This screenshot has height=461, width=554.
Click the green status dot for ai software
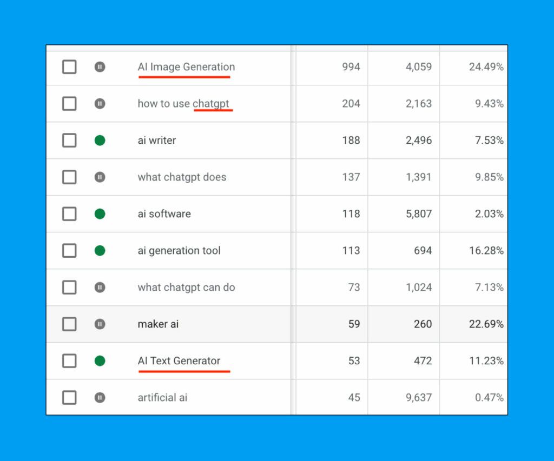(100, 213)
